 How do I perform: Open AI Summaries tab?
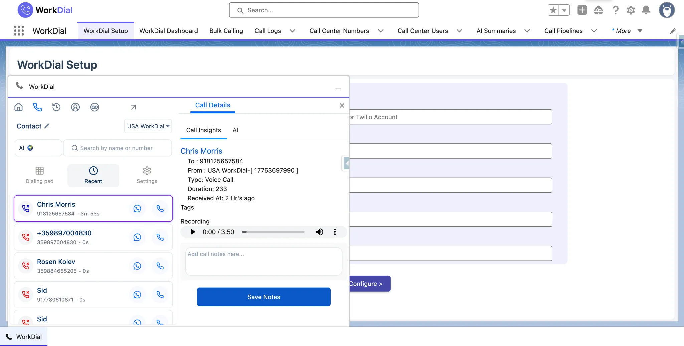pos(496,31)
